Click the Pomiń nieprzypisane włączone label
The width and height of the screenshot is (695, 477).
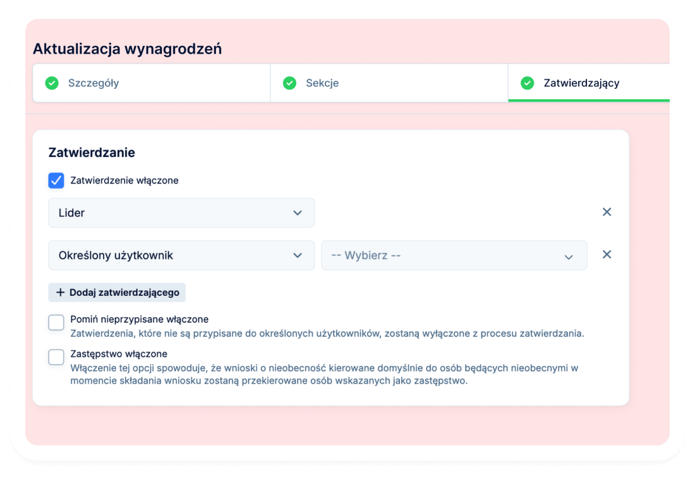click(140, 319)
